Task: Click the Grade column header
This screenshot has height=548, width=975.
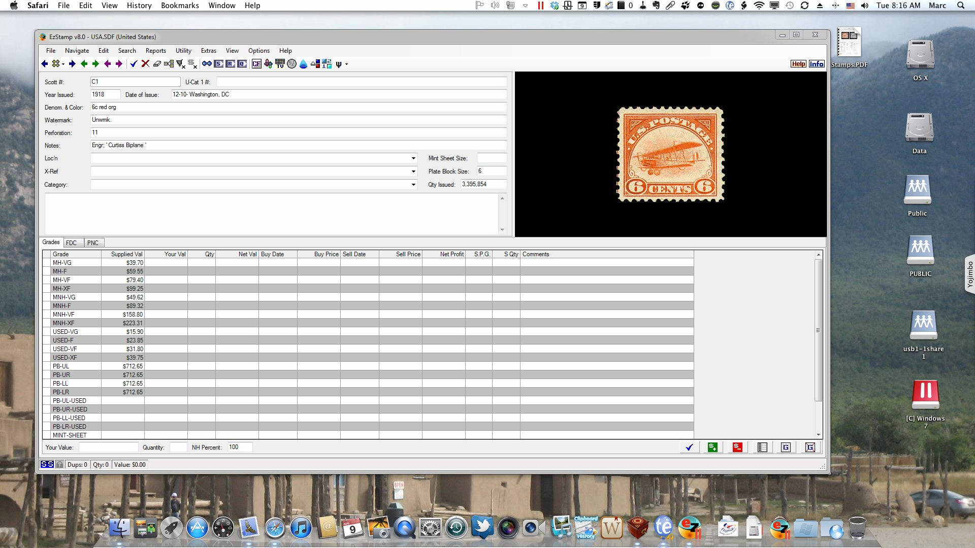Action: point(76,254)
